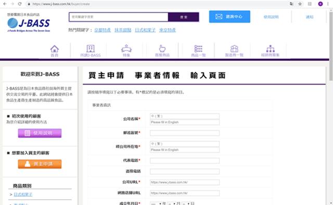Click the purple 使用說明 sidebar button
The width and height of the screenshot is (333, 205).
pos(40,133)
